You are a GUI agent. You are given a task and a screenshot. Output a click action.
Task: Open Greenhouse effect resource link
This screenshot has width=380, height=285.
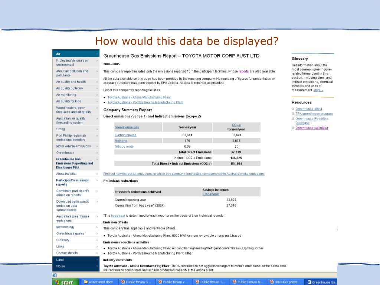coord(309,109)
